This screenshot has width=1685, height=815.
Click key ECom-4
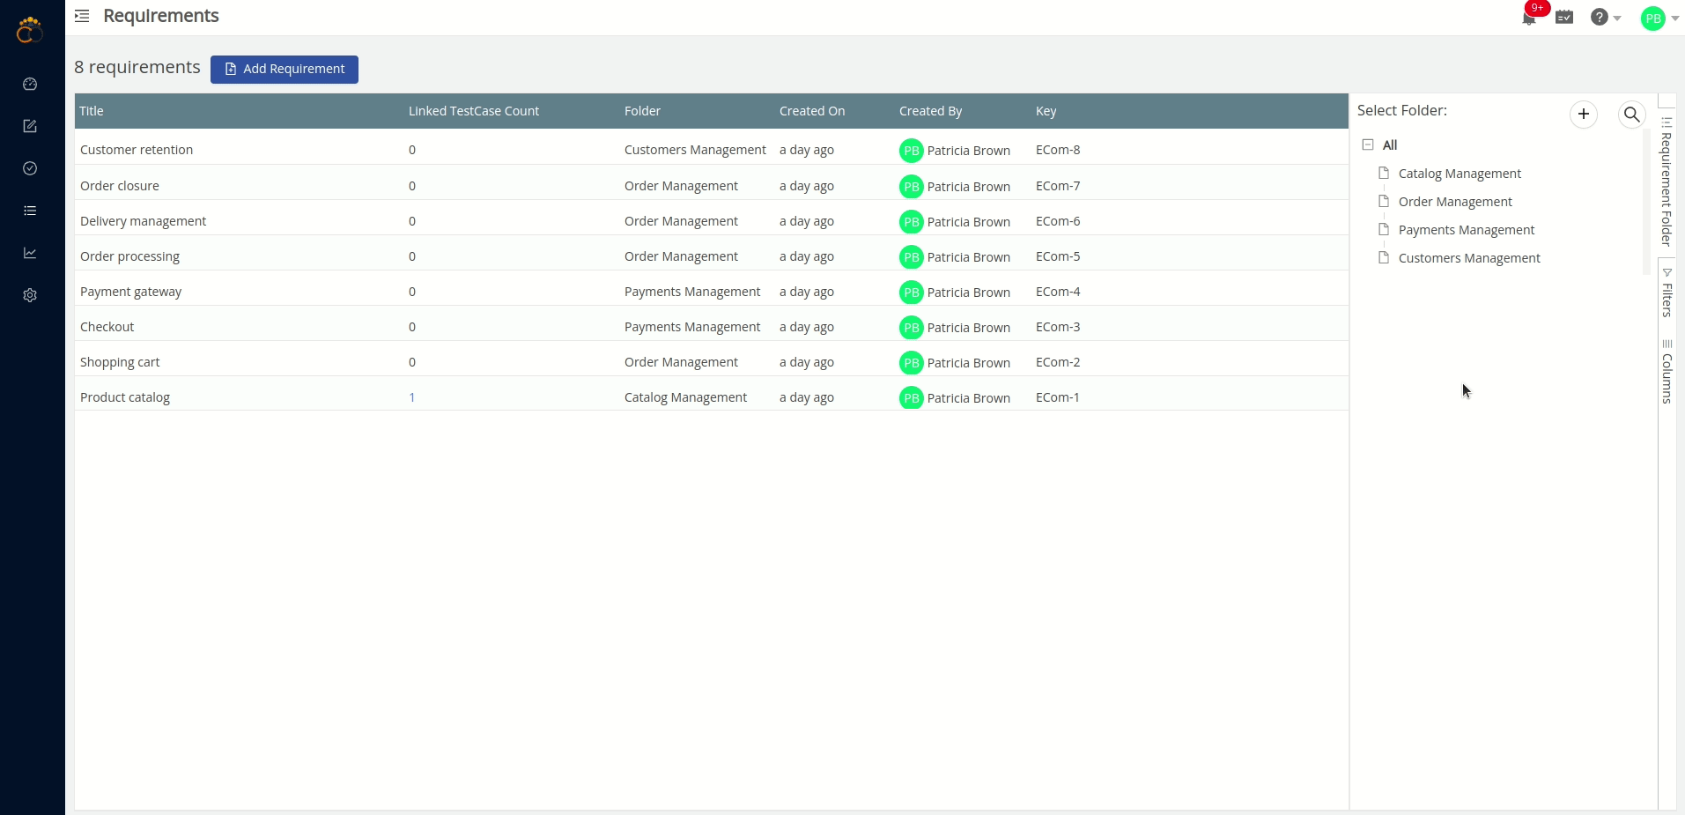pos(1058,292)
